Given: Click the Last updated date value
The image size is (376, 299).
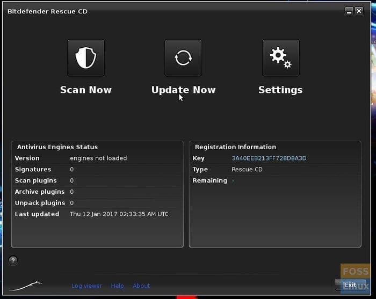Looking at the screenshot, I should click(x=119, y=214).
